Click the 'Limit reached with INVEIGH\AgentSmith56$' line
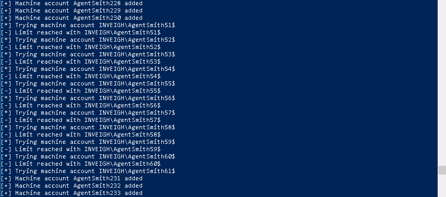 [x=81, y=106]
